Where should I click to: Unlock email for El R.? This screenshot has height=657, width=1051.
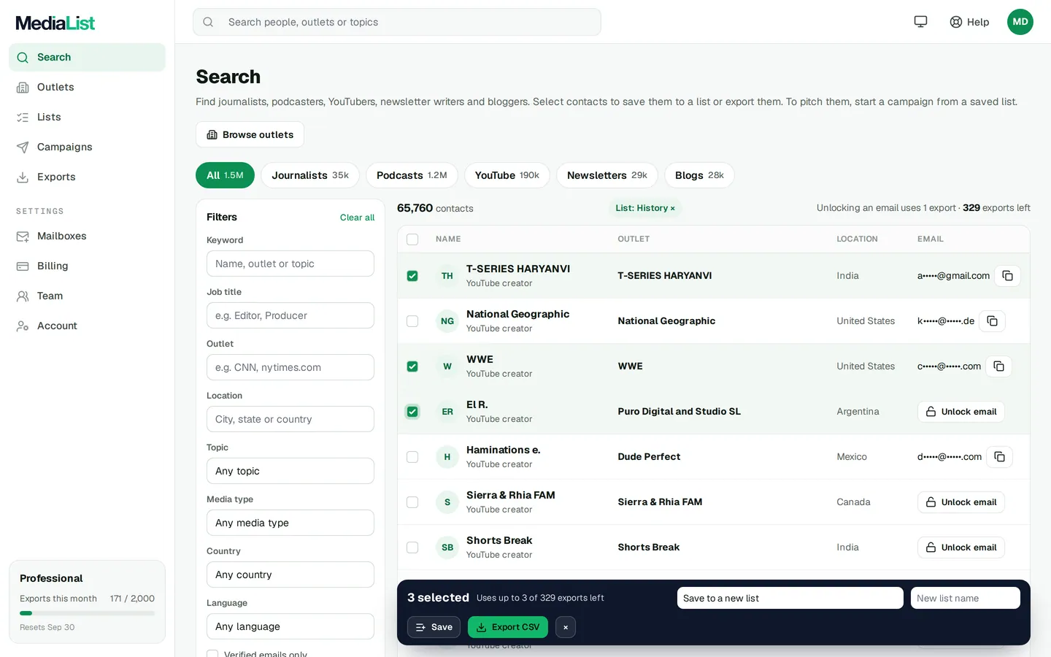point(961,412)
